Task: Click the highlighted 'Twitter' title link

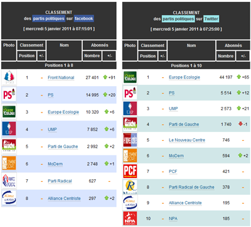Action: tap(211, 19)
